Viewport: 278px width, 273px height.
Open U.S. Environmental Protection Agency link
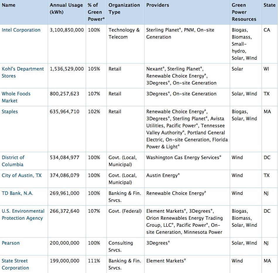click(x=23, y=214)
